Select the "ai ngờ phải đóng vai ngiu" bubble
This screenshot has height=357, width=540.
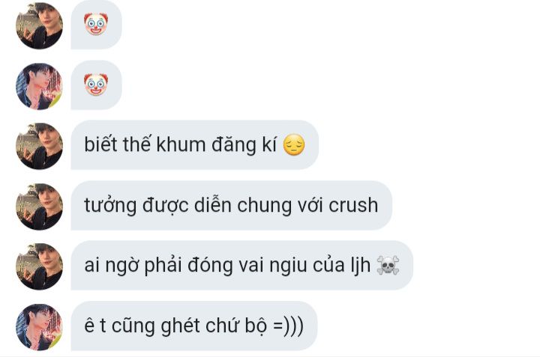coord(241,265)
